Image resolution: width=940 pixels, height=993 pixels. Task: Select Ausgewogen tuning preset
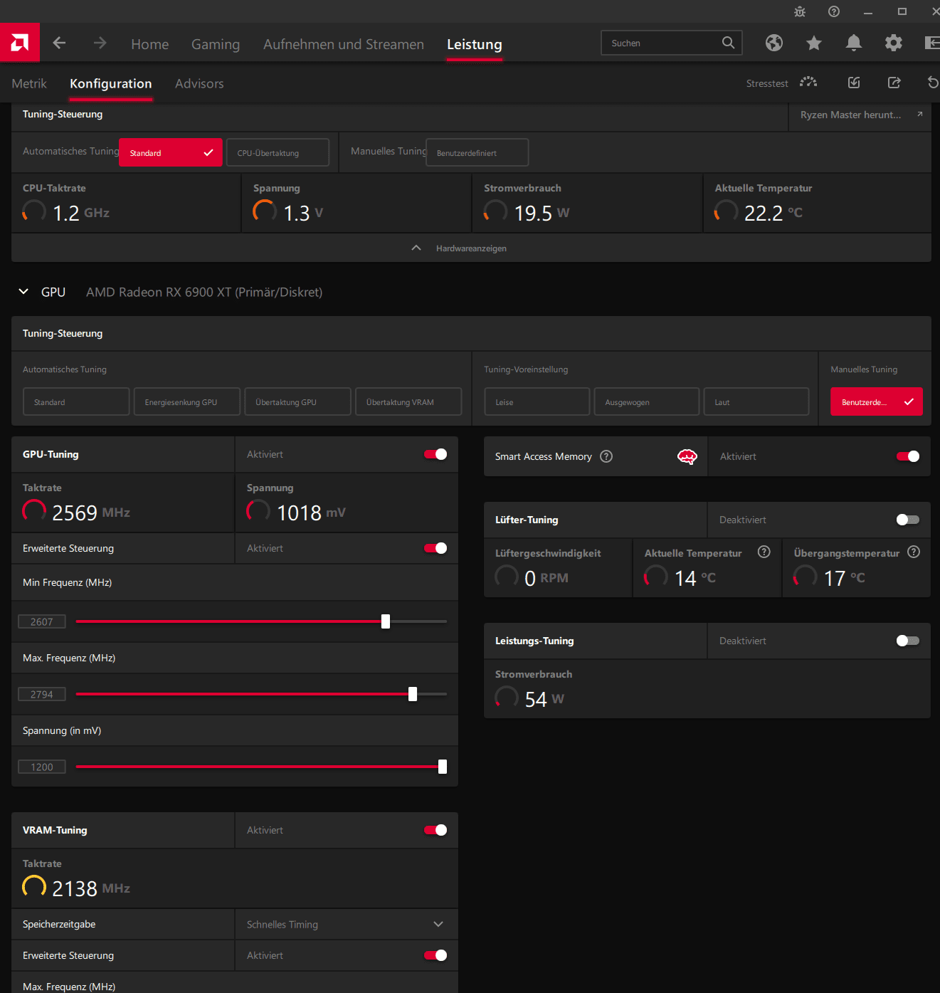click(x=647, y=401)
